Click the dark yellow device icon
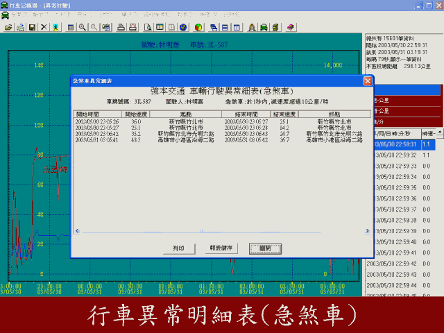Viewport: 444px width, 333px height. coord(275,27)
